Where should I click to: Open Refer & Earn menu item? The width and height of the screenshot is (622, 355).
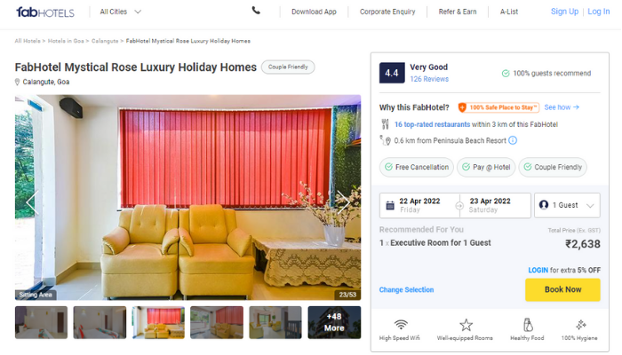[x=458, y=12]
